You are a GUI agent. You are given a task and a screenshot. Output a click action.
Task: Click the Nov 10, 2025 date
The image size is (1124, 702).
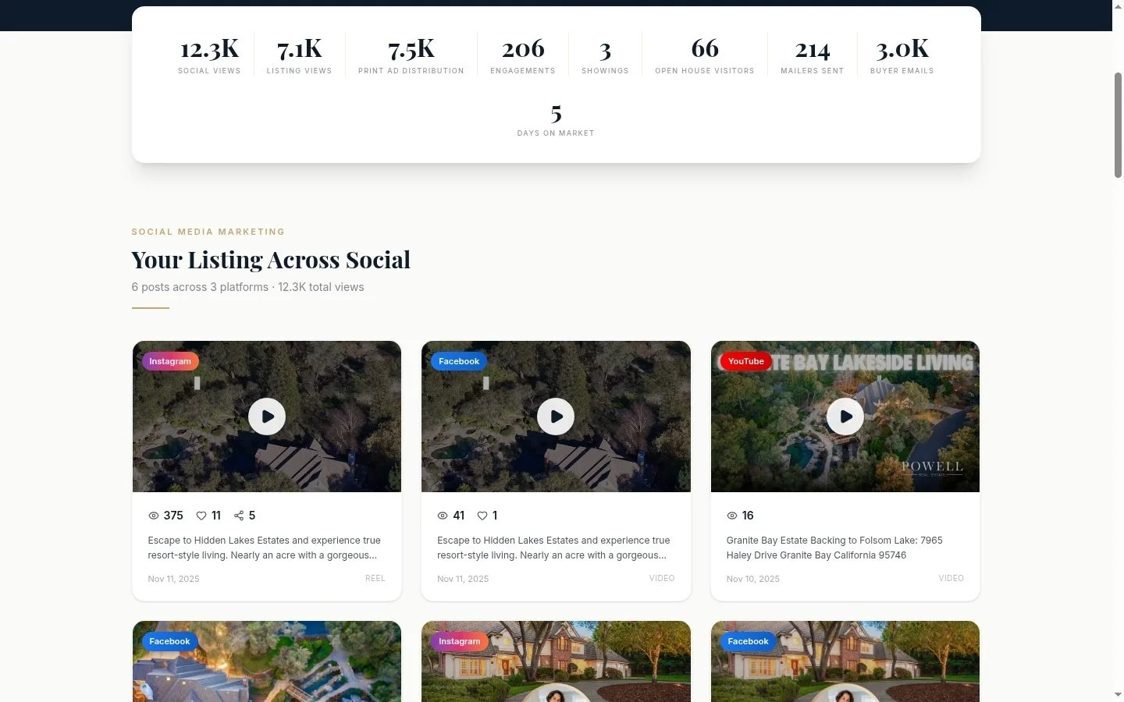(x=753, y=579)
